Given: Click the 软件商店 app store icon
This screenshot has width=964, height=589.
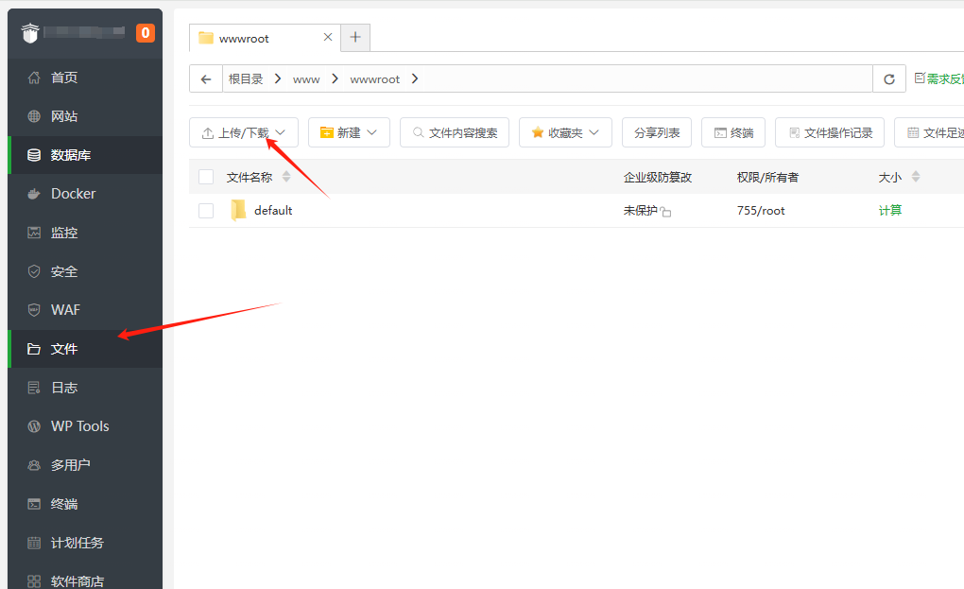Looking at the screenshot, I should pyautogui.click(x=34, y=581).
